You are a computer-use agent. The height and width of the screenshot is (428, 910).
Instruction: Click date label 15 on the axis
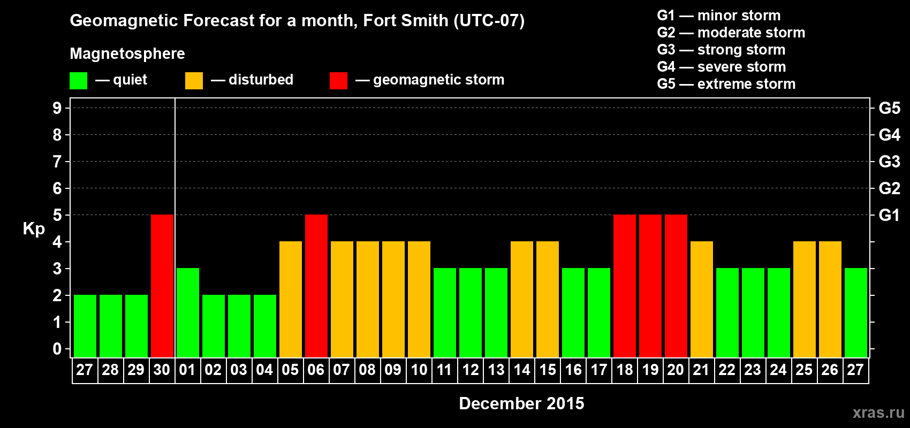(x=548, y=370)
